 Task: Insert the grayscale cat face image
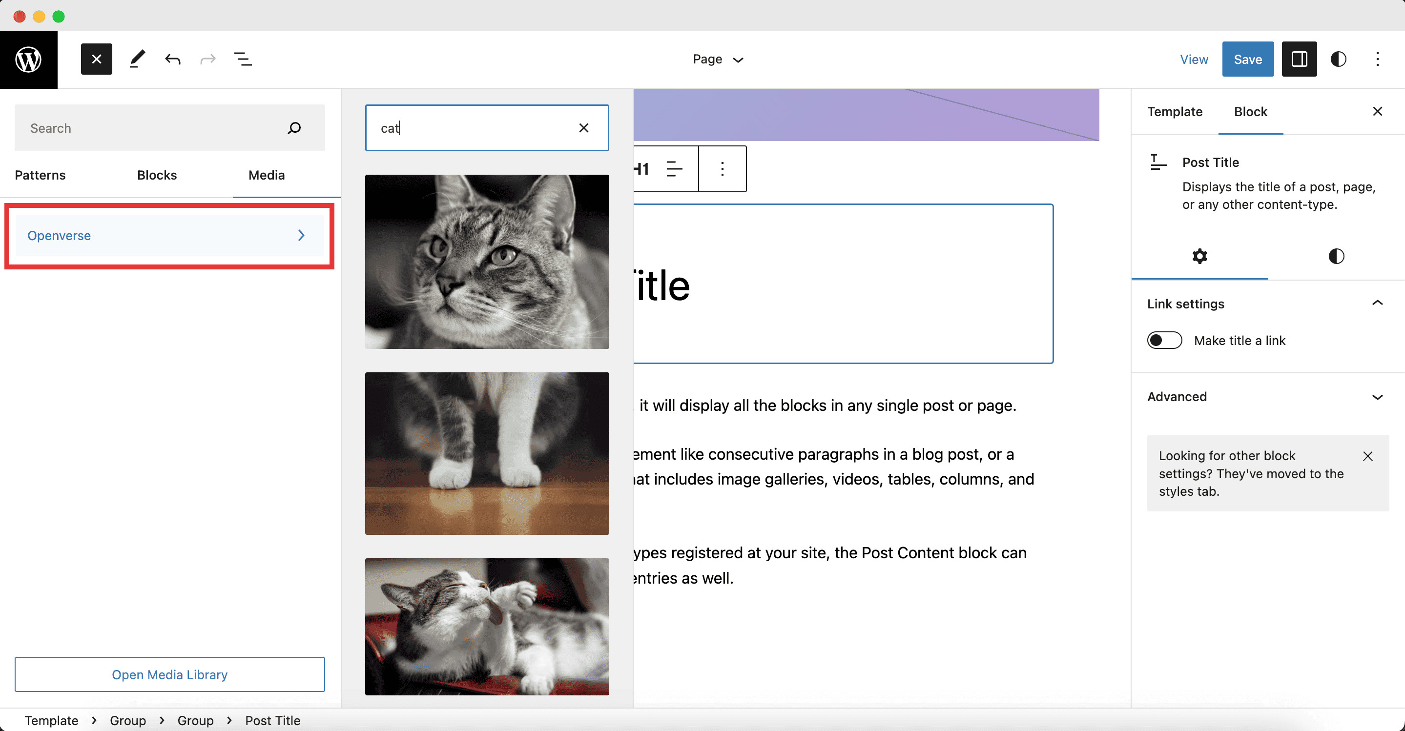(x=487, y=262)
